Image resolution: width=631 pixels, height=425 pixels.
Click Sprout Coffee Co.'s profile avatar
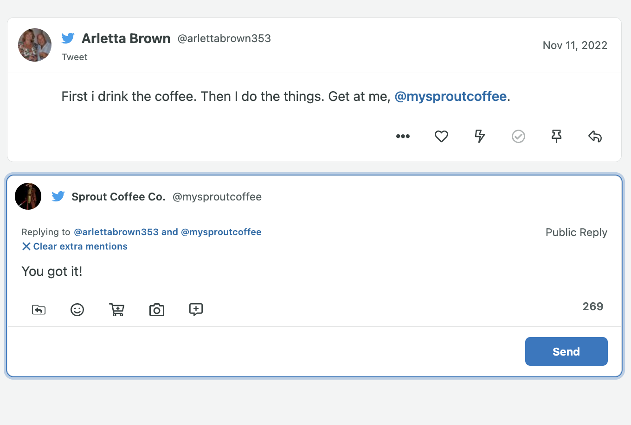pyautogui.click(x=28, y=196)
